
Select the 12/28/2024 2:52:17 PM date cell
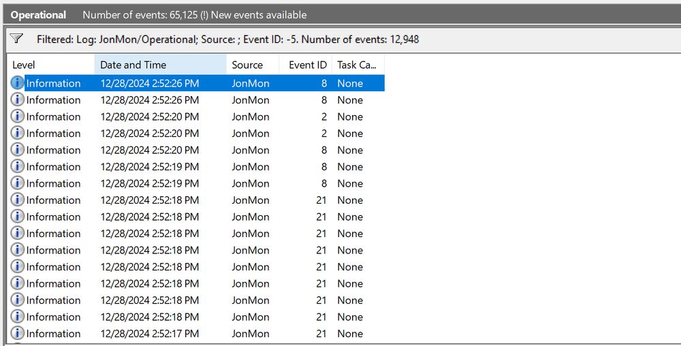(x=150, y=334)
